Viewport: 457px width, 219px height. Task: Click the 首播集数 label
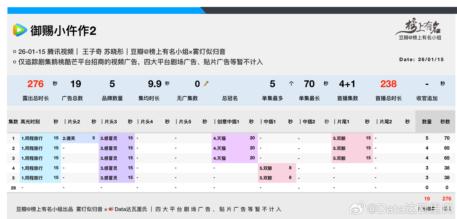click(x=347, y=98)
